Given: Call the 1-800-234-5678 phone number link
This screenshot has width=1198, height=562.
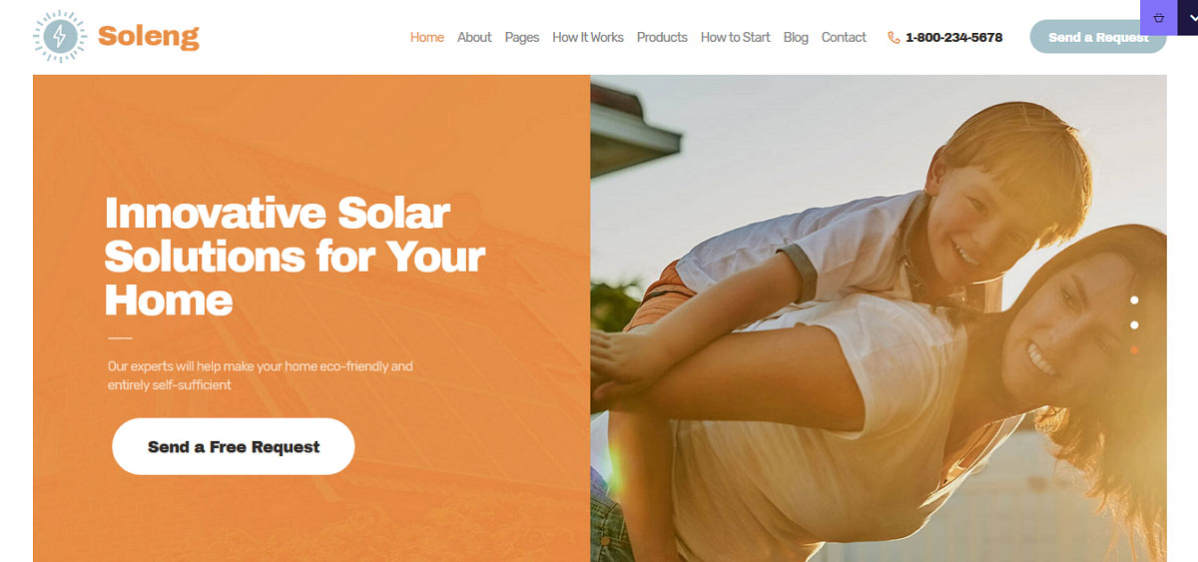Looking at the screenshot, I should [954, 38].
